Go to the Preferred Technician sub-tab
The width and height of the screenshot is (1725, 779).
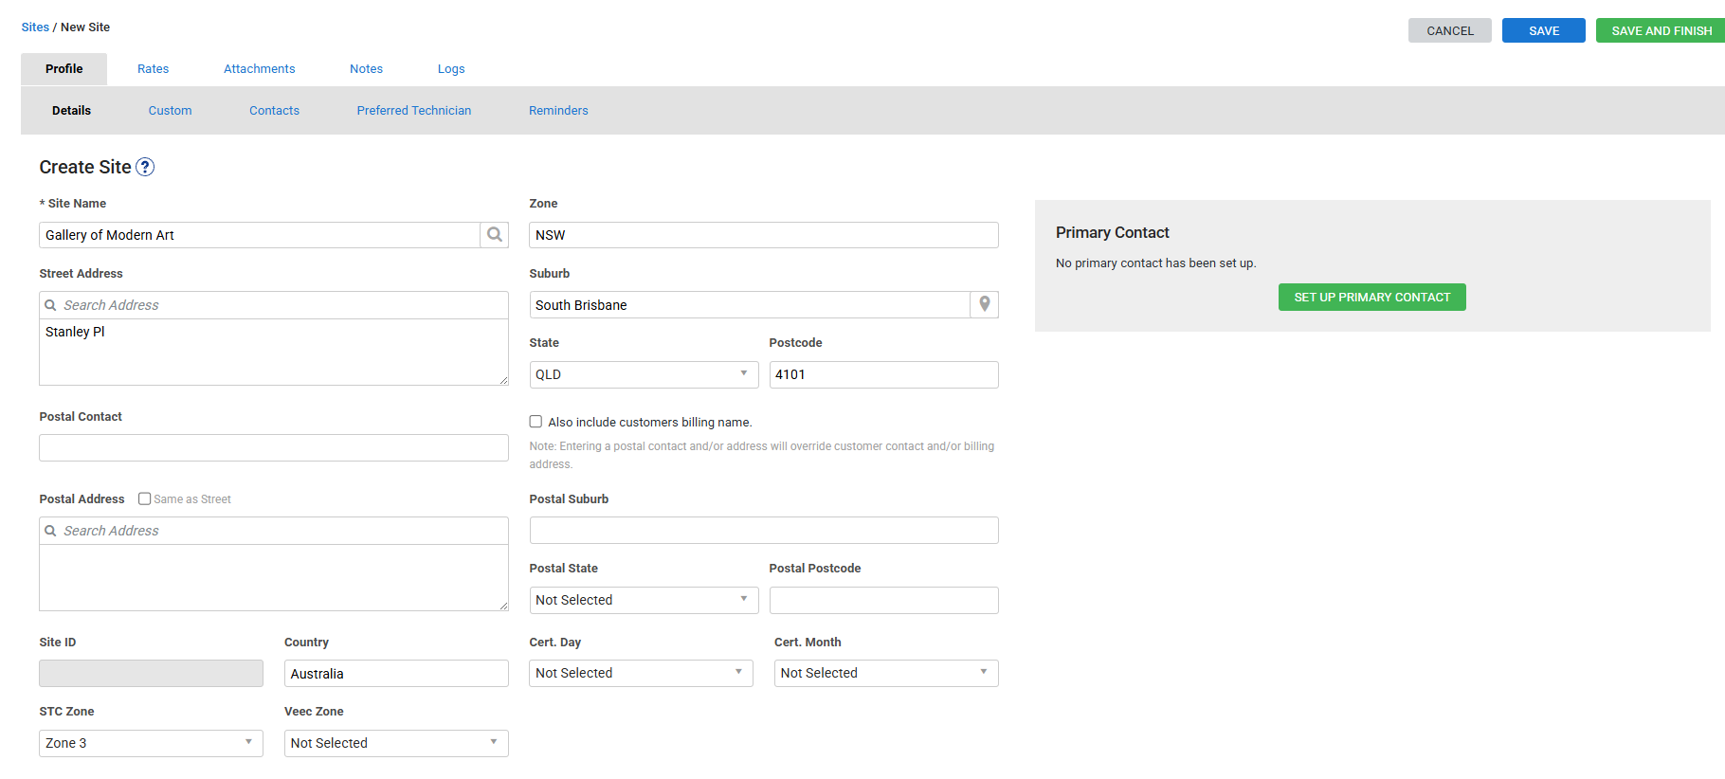click(413, 111)
